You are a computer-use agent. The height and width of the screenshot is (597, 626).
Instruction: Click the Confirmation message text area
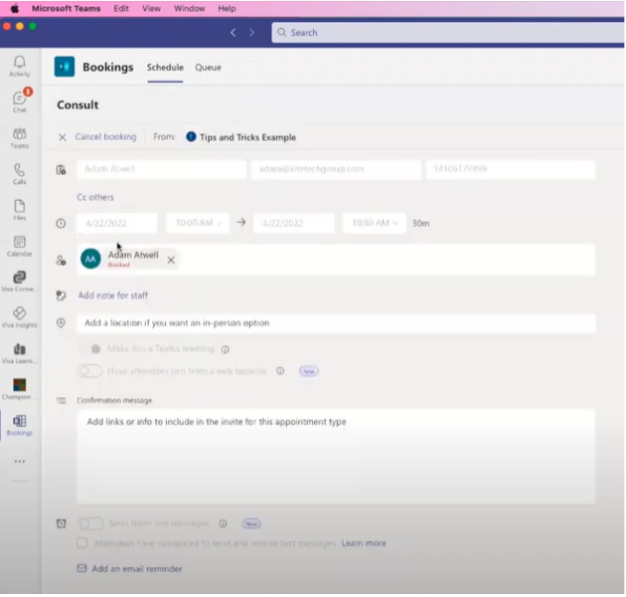point(336,457)
